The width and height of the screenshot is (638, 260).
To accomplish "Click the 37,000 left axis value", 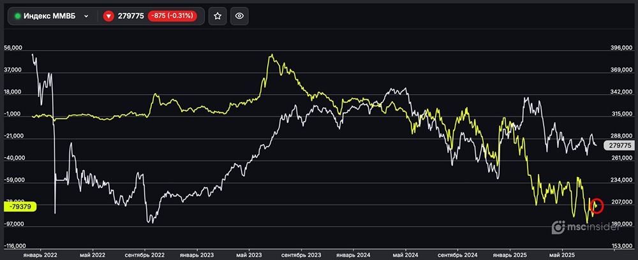I will (x=13, y=70).
